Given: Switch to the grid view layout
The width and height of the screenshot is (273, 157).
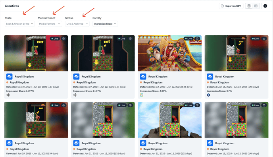Looking at the screenshot, I should (x=249, y=6).
